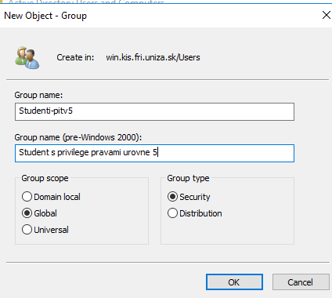Select the Global group scope radio button
The image size is (332, 298).
click(39, 213)
